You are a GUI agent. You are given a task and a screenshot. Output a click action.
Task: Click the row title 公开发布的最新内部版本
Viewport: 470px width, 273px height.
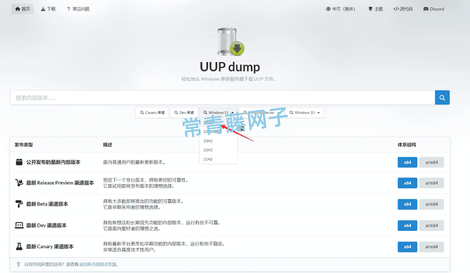54,162
